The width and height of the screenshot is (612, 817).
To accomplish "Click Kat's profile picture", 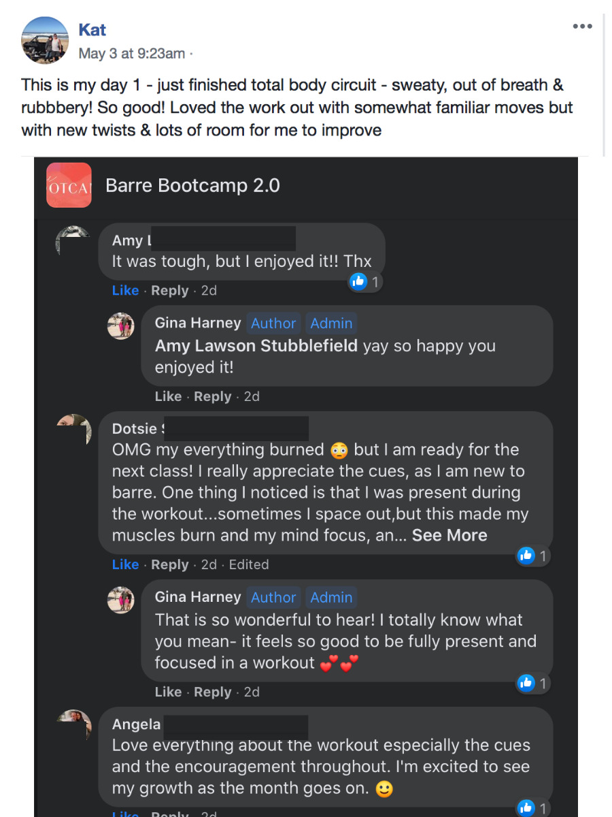I will tap(45, 40).
